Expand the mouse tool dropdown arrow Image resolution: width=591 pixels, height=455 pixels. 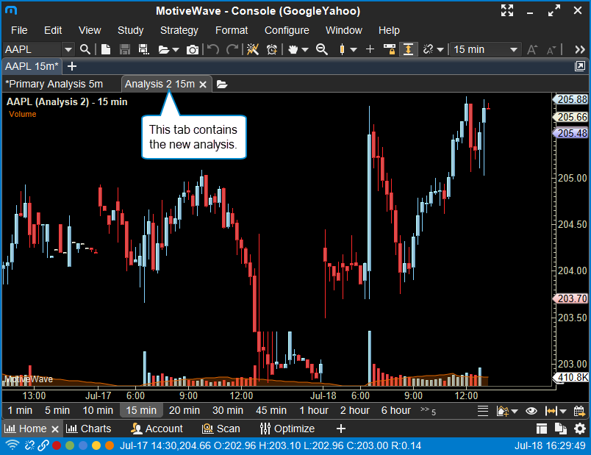tap(305, 50)
